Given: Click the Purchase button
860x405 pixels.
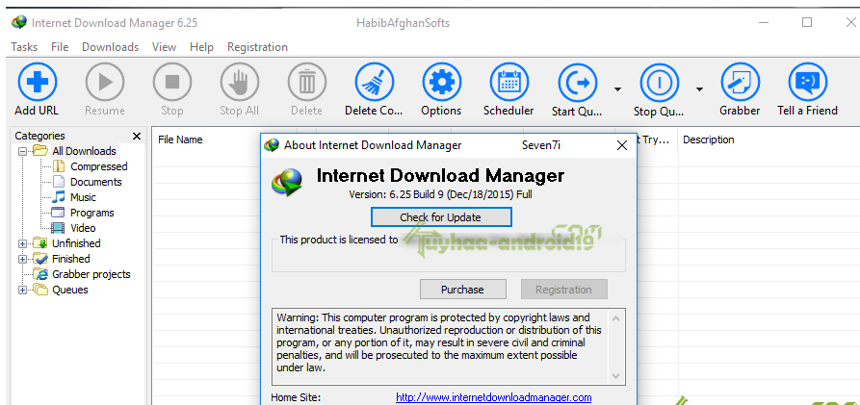Looking at the screenshot, I should 462,290.
